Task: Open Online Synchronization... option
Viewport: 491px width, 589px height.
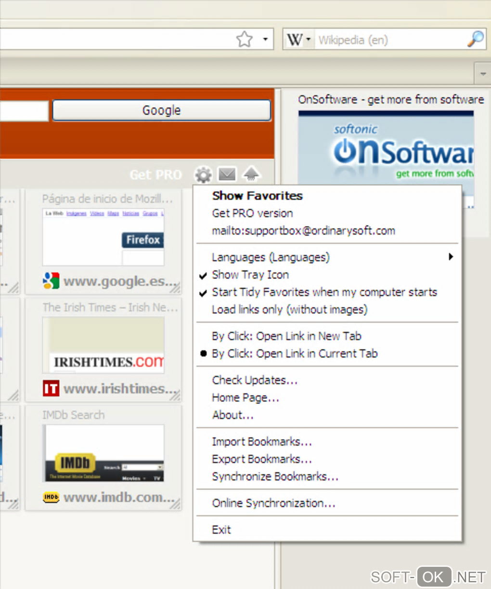Action: [327, 503]
